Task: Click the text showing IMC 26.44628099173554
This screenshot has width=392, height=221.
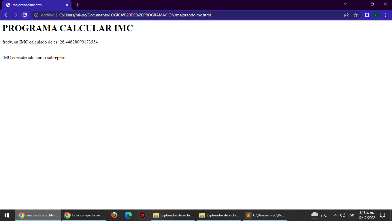Action: tap(50, 42)
